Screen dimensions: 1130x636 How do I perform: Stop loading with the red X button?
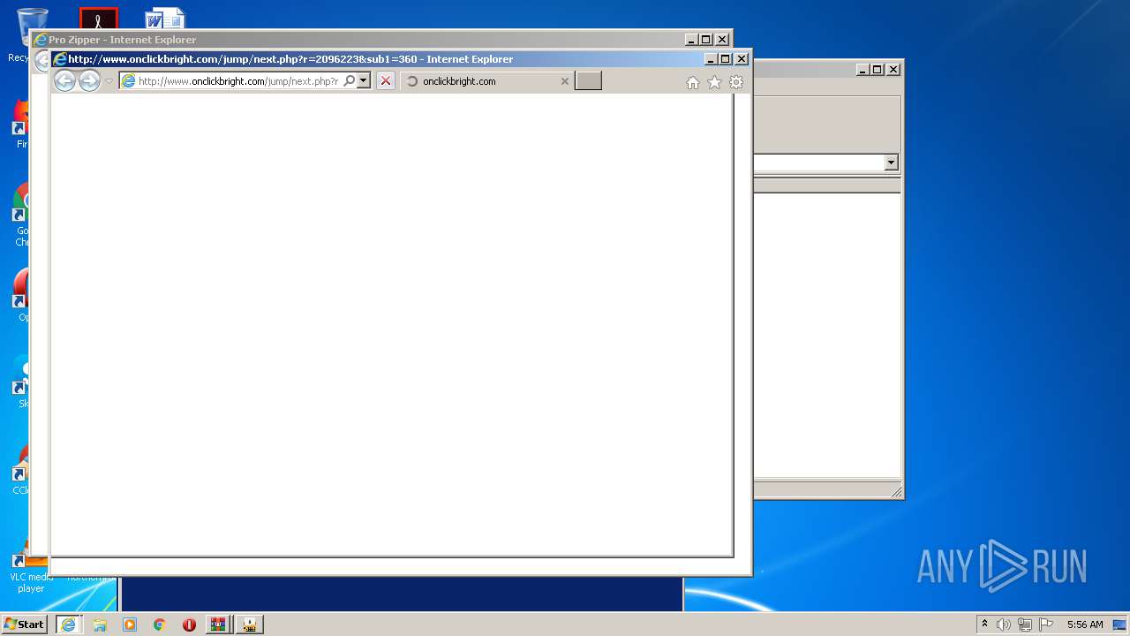386,81
